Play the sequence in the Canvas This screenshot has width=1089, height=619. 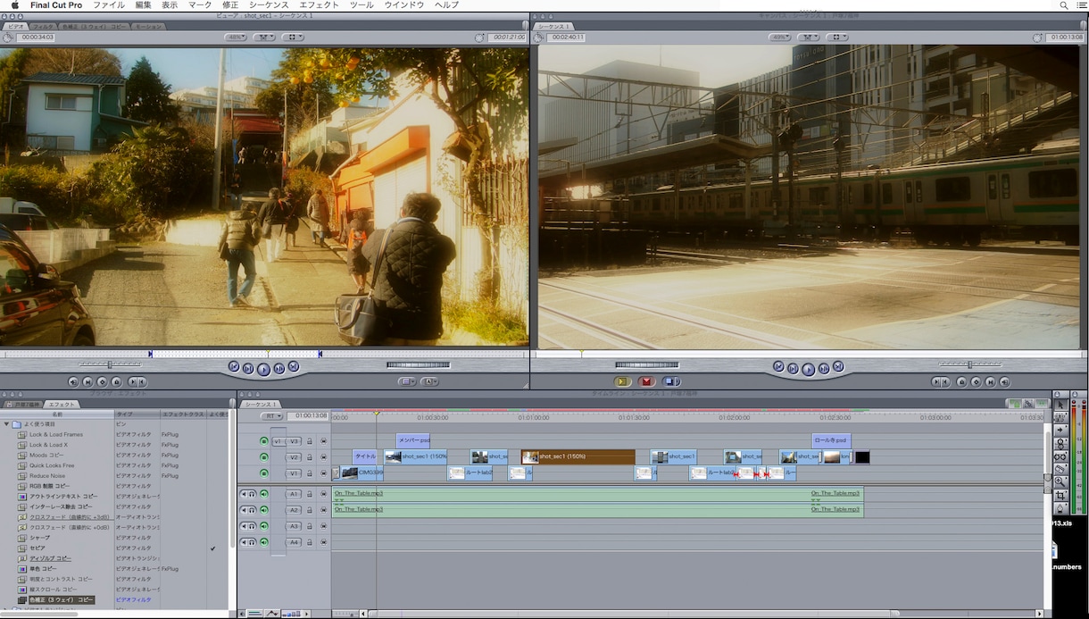[x=808, y=369]
